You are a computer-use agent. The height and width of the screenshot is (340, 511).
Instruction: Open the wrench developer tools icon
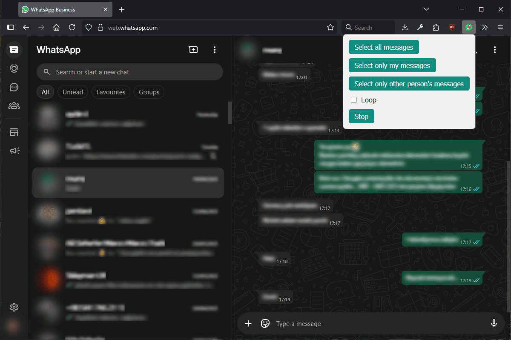coord(420,28)
